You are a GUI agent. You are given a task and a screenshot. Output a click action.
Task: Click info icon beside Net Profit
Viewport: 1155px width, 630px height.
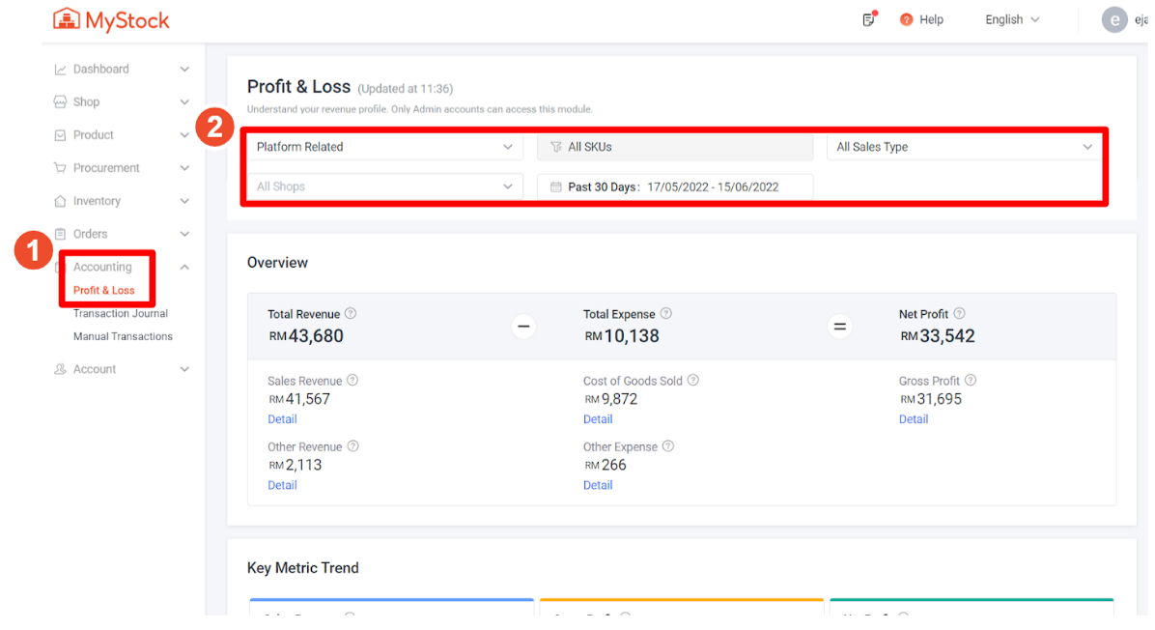[x=959, y=314]
